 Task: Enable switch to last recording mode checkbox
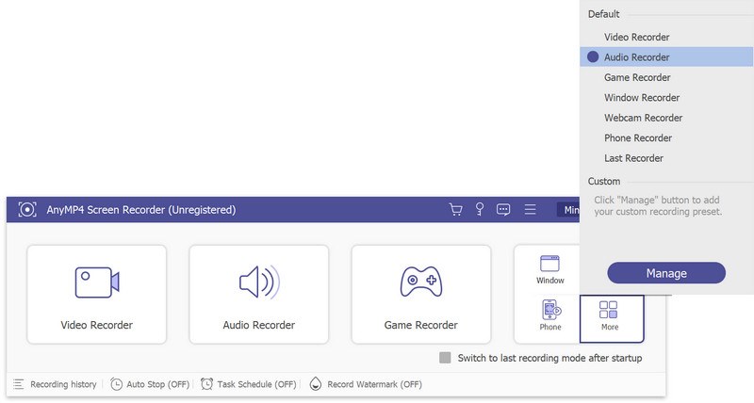click(x=445, y=358)
